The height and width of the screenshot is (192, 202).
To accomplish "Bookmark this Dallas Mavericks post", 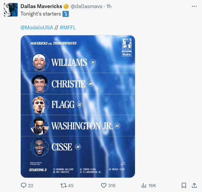I will [184, 185].
